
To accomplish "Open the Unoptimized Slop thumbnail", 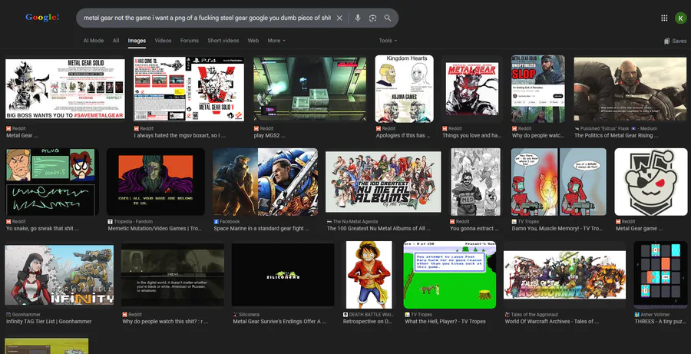I will pyautogui.click(x=538, y=88).
